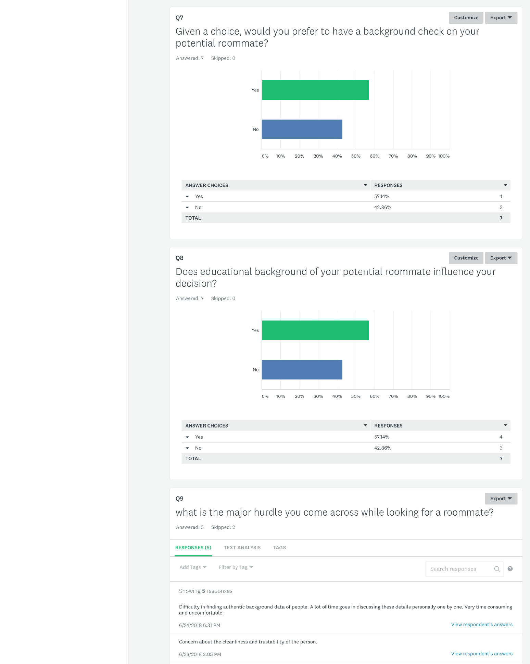The width and height of the screenshot is (530, 664).
Task: Open Q8 Answer Choices column sort arrow
Action: [365, 425]
